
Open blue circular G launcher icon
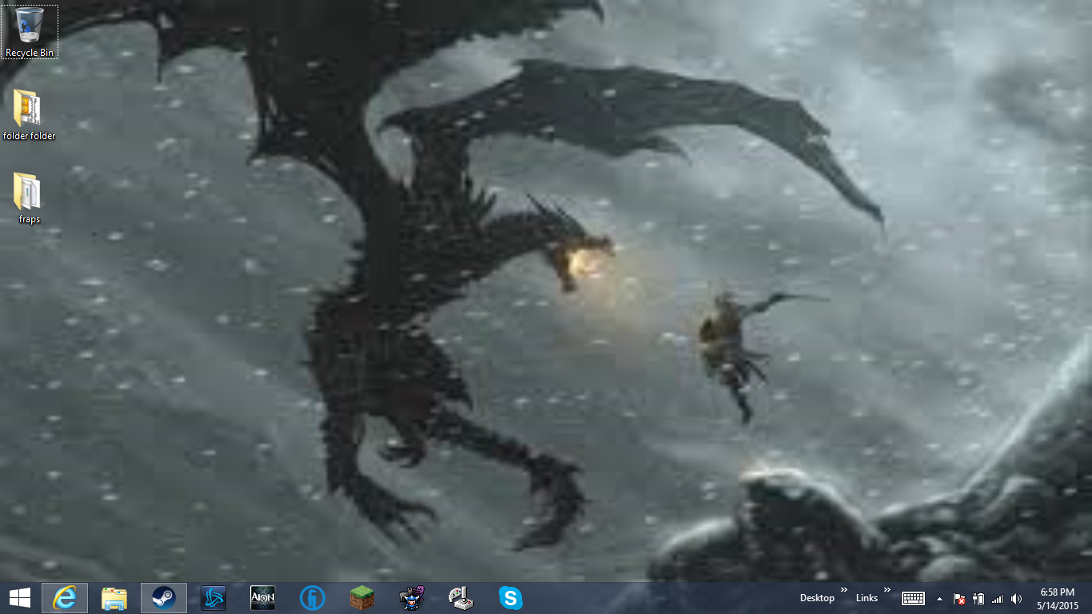[313, 598]
